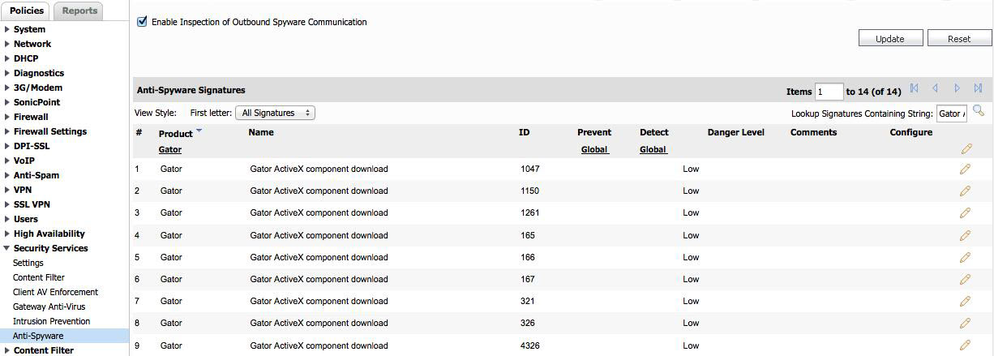The width and height of the screenshot is (994, 356).
Task: Click the Reset button
Action: (959, 38)
